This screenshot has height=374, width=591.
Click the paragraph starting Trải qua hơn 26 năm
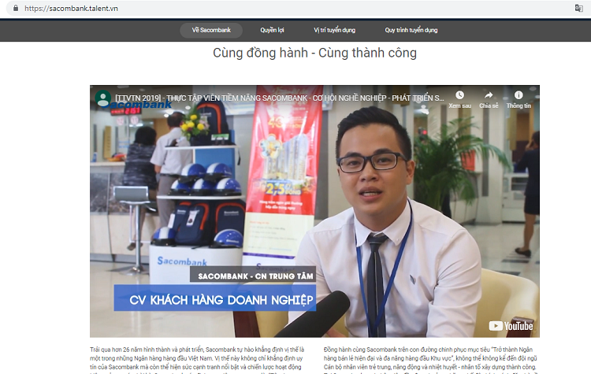pyautogui.click(x=197, y=361)
